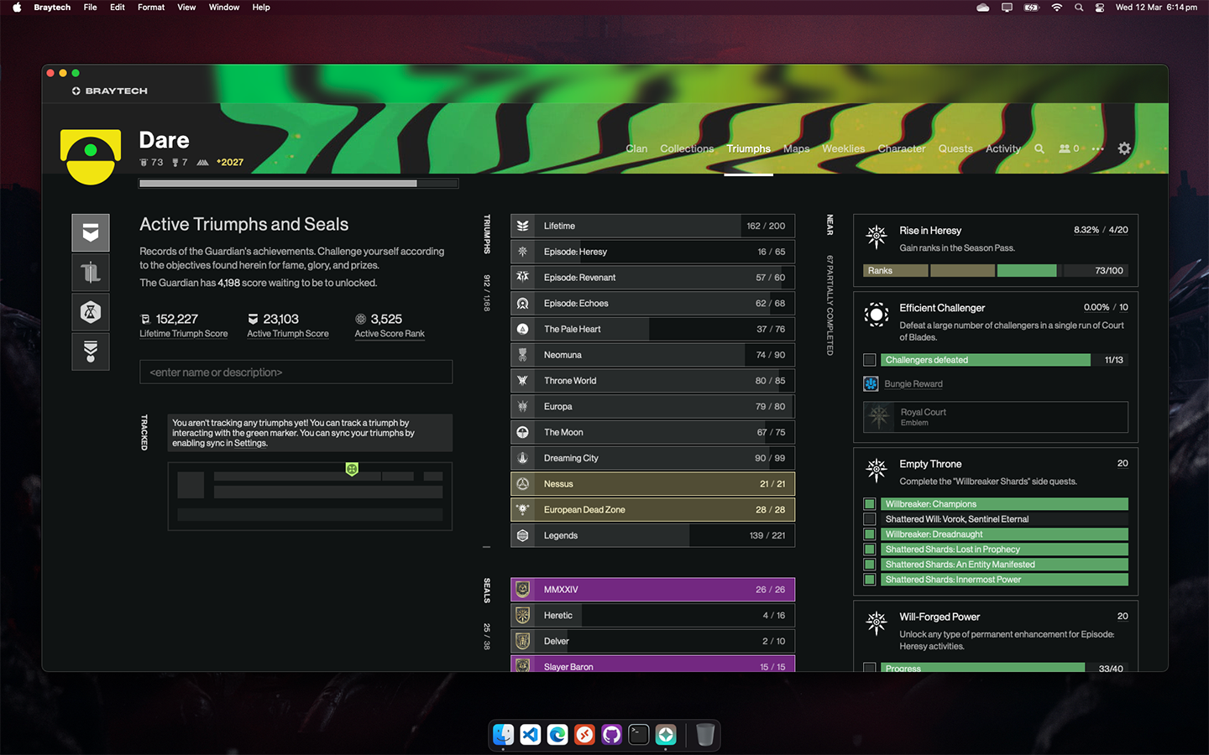This screenshot has height=755, width=1209.
Task: Click The Pale Heart row icon
Action: click(x=523, y=329)
